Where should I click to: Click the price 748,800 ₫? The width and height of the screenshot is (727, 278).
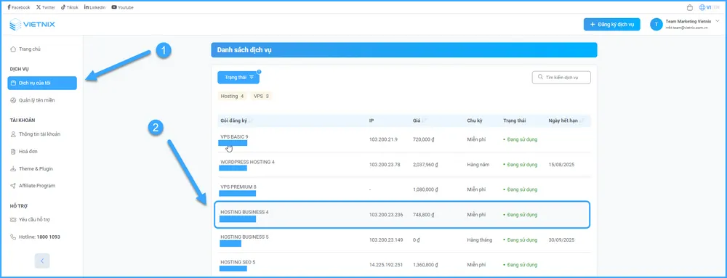[x=423, y=215]
